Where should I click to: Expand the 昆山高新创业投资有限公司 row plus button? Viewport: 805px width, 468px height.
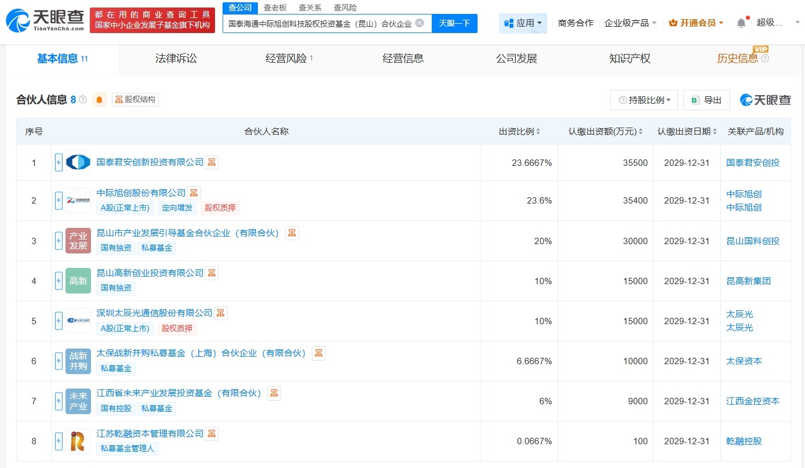pyautogui.click(x=59, y=281)
